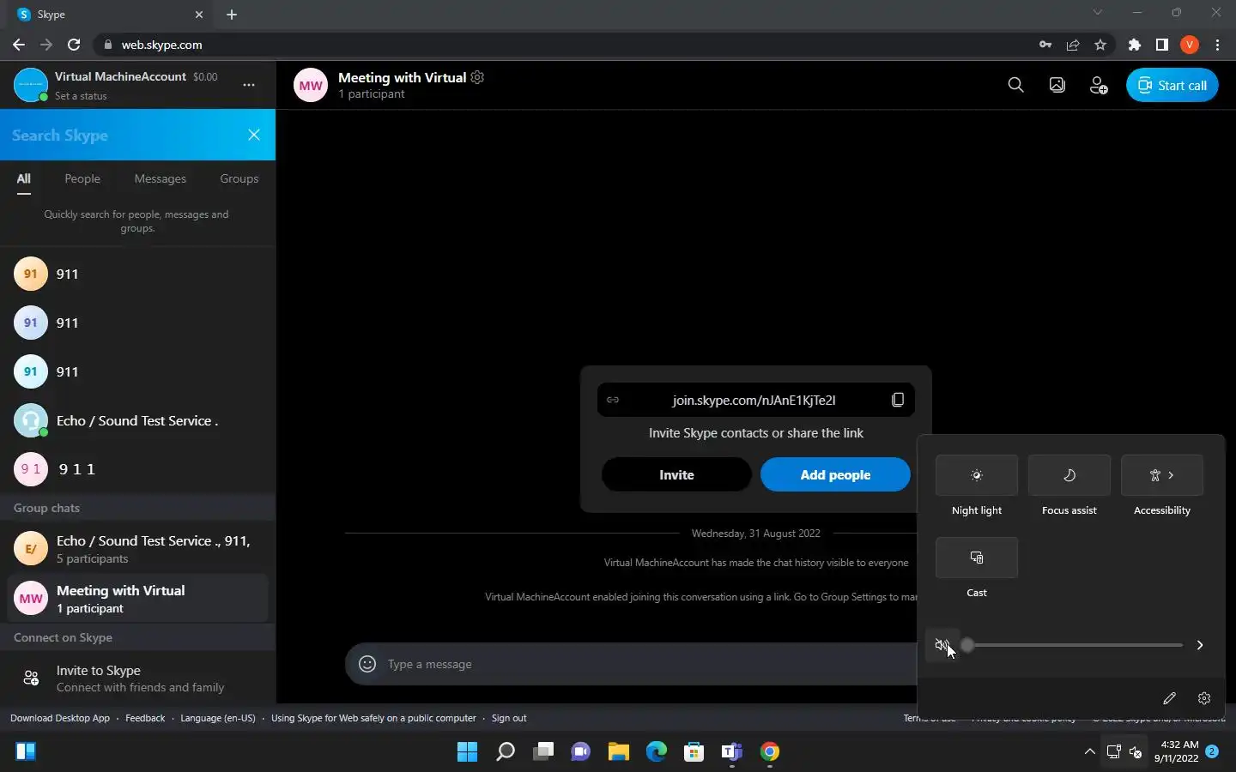Click Invite to Skype option
The image size is (1236, 772).
tap(137, 679)
